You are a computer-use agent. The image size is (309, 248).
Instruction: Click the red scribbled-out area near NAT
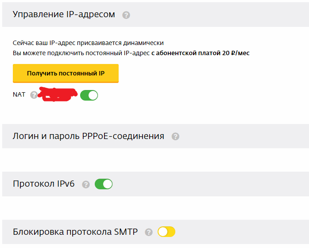(x=58, y=94)
